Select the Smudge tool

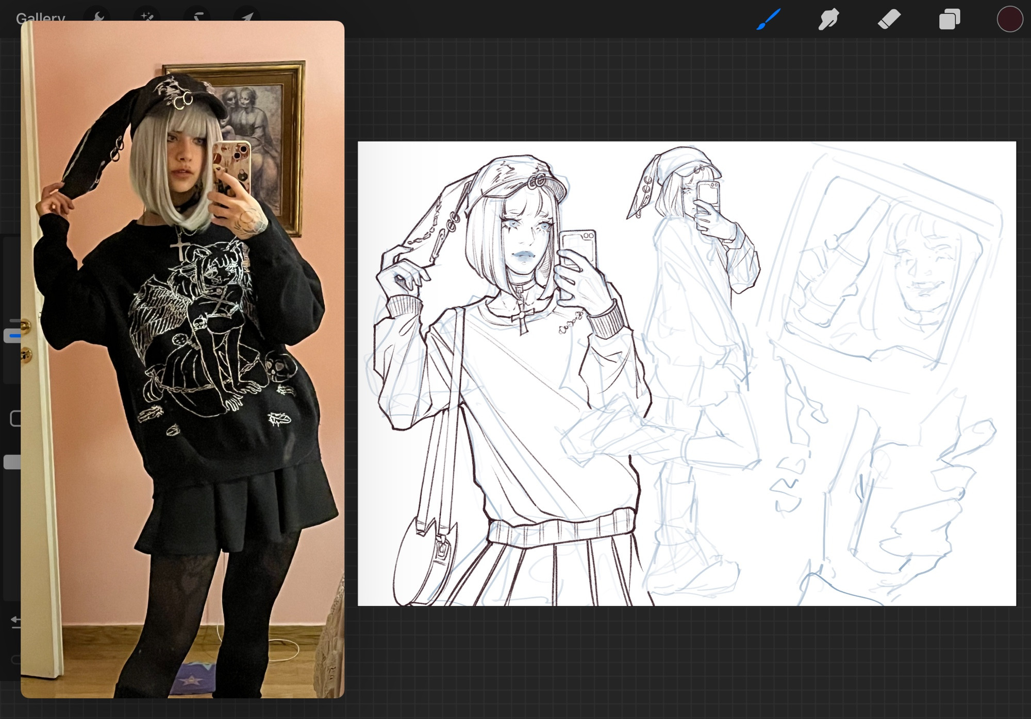[x=829, y=20]
